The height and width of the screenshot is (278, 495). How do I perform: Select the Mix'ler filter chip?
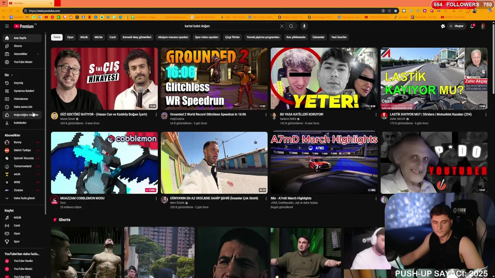tap(99, 37)
